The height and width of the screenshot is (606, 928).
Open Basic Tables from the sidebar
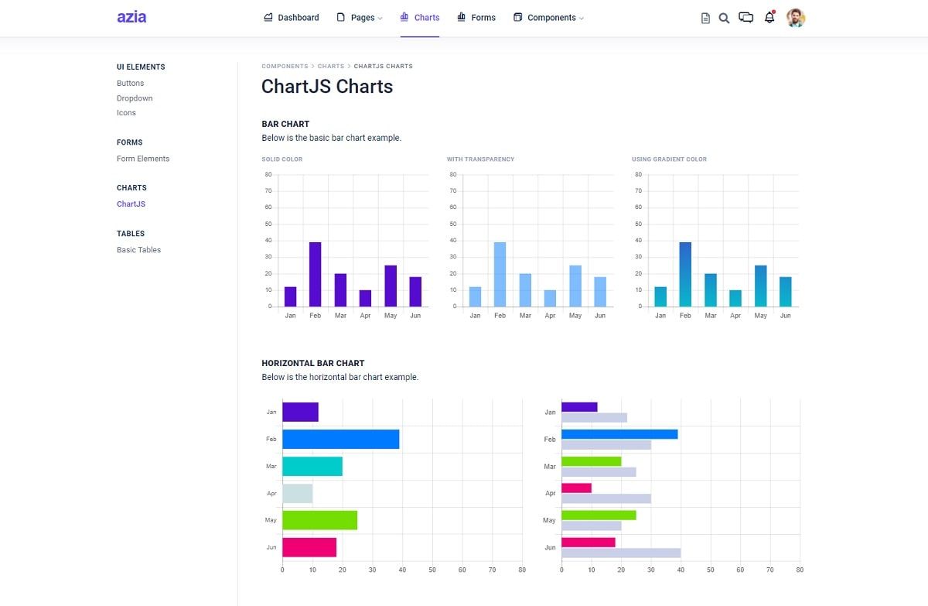[x=138, y=249]
